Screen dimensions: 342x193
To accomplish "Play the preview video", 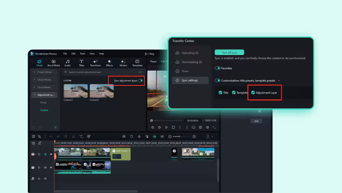I will [x=167, y=128].
